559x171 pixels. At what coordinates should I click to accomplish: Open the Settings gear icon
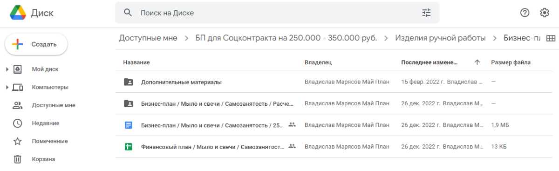[545, 13]
